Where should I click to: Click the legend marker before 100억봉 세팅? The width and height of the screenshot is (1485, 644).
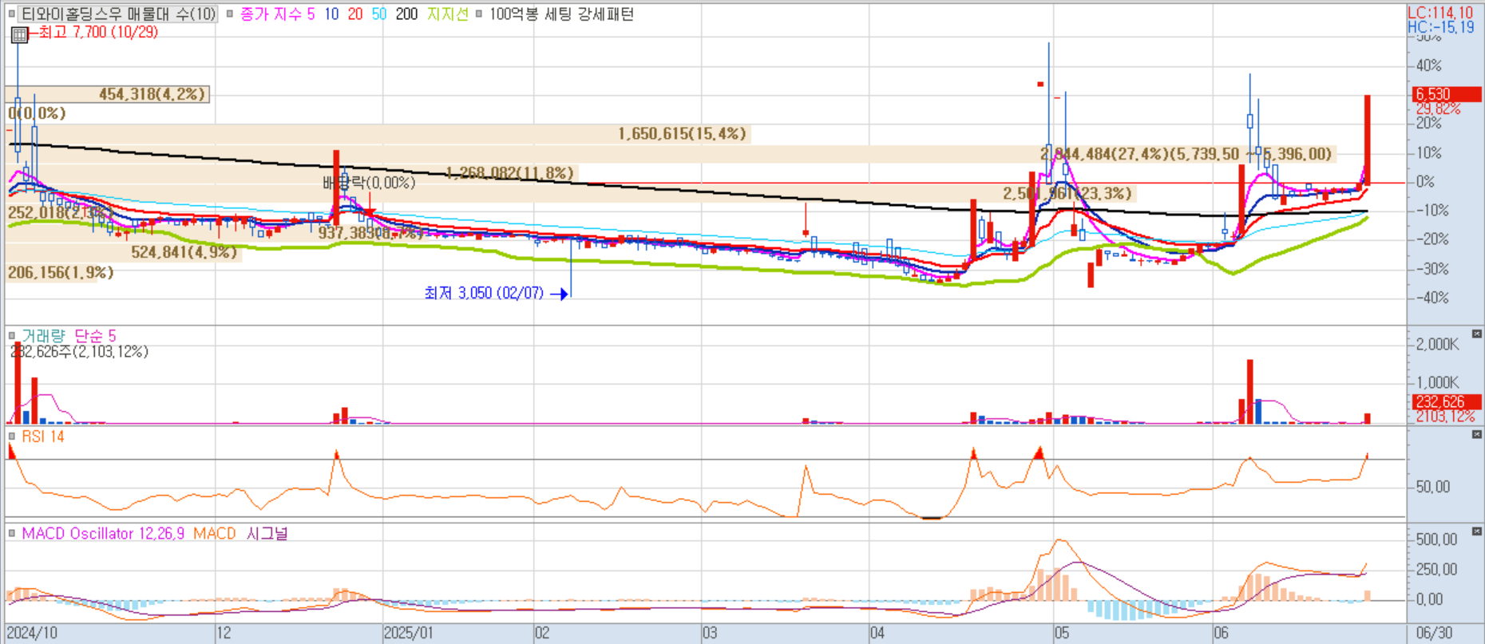click(x=479, y=14)
